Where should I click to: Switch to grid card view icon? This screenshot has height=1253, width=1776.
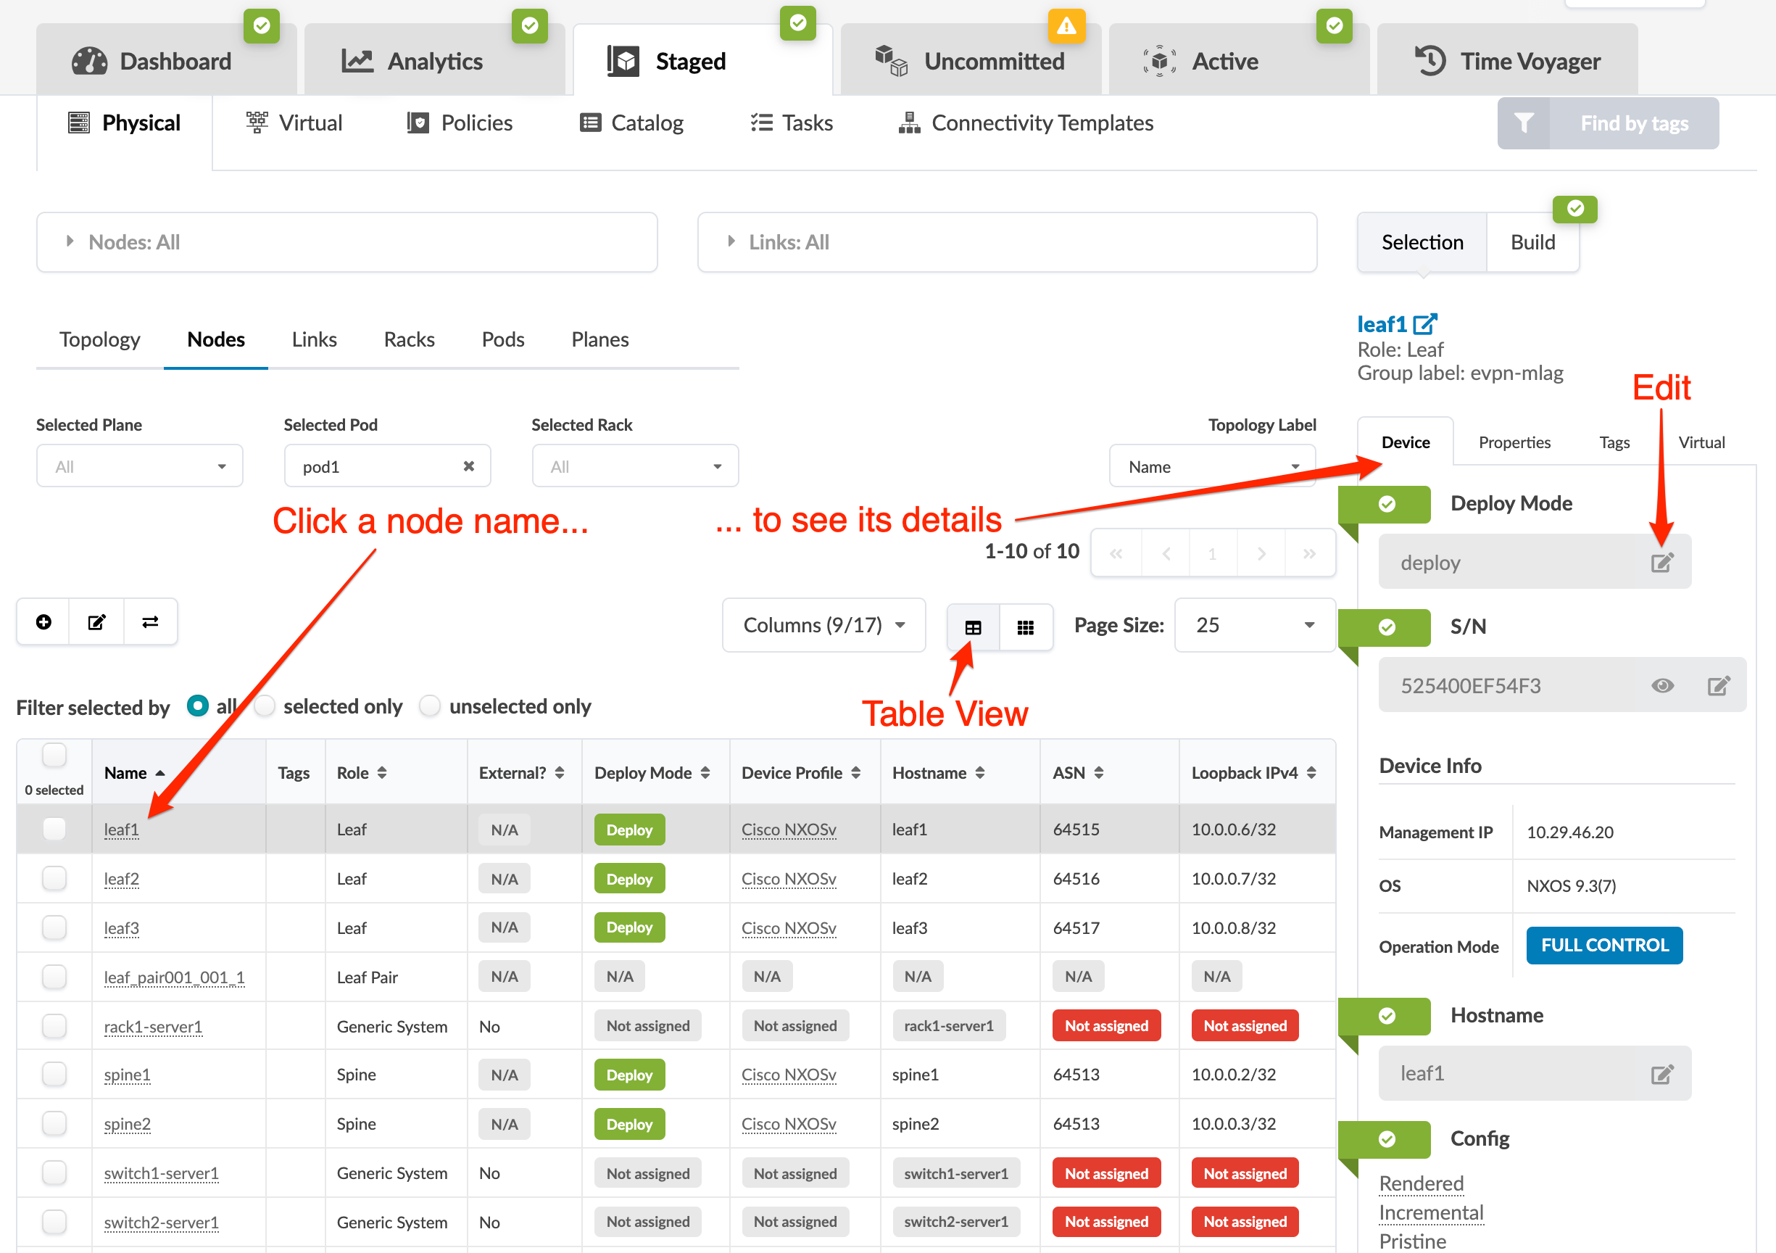[1025, 627]
